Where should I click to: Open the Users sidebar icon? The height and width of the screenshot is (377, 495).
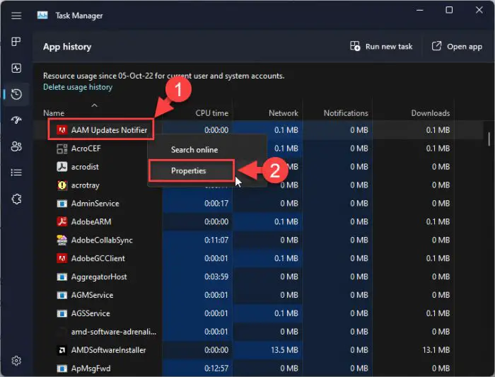(16, 146)
